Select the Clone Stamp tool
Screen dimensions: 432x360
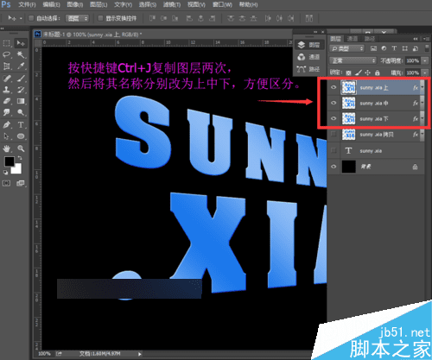click(6, 90)
